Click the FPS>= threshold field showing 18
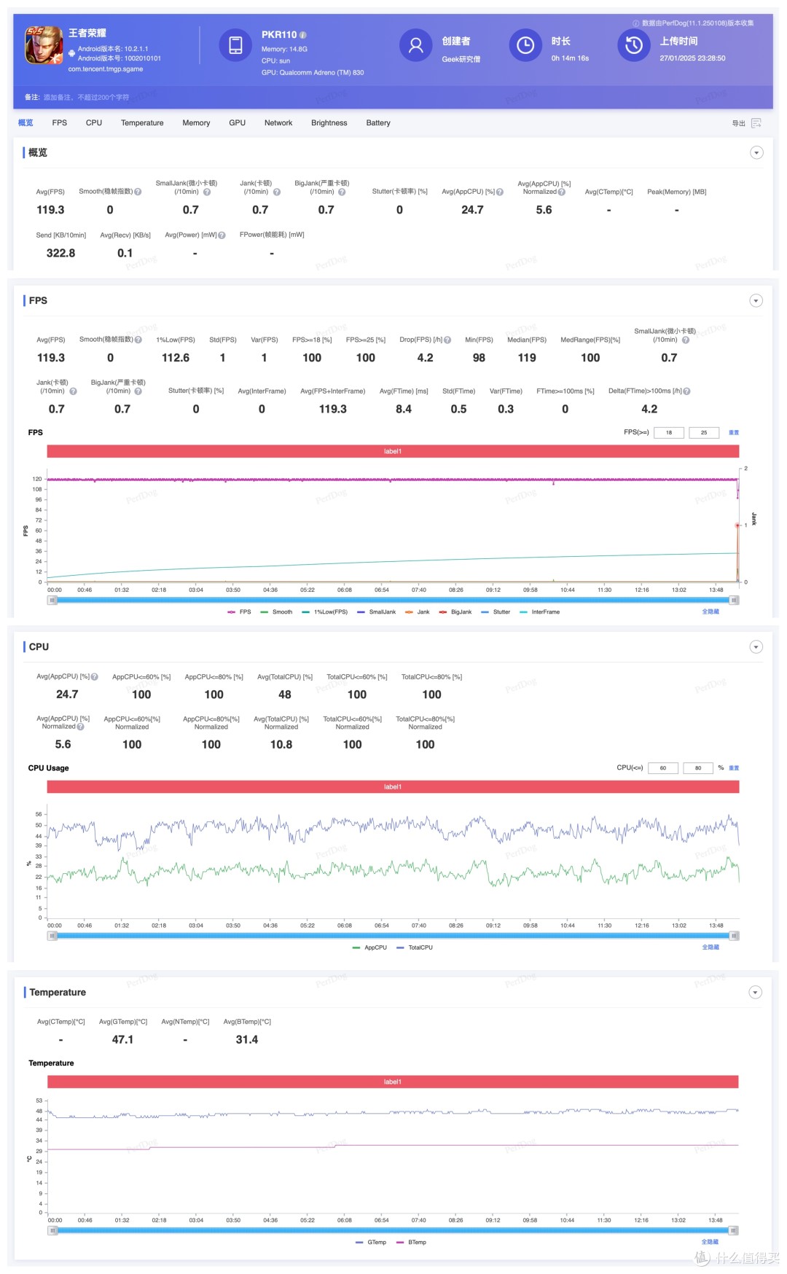 (668, 433)
